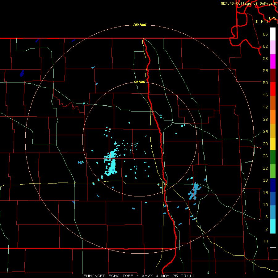Click the '6' legend value

coord(267,217)
